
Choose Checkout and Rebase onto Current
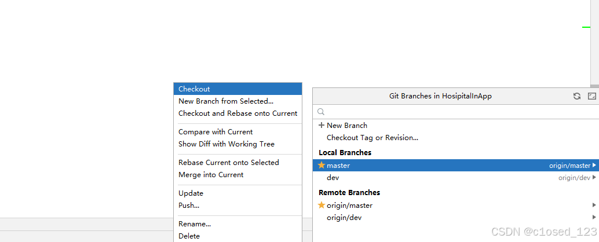click(x=238, y=113)
